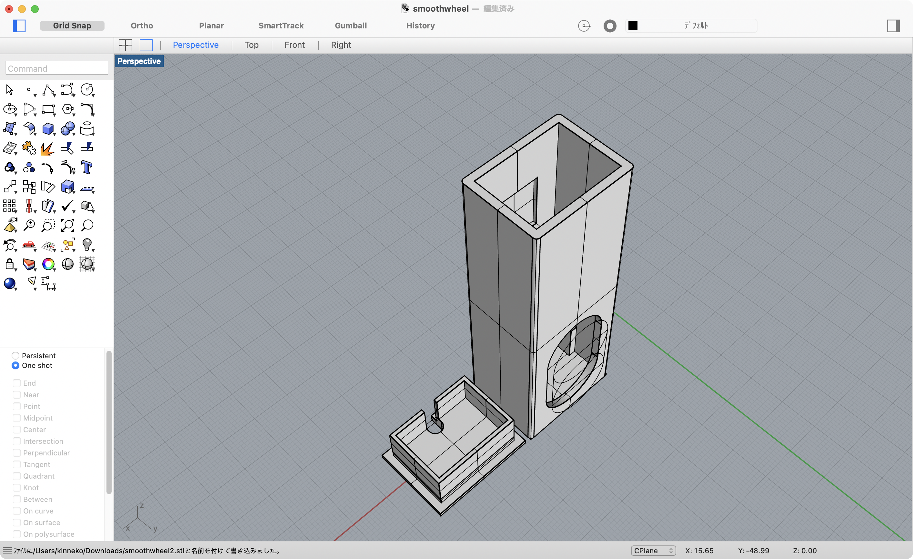The width and height of the screenshot is (913, 559).
Task: Enable Ortho mode
Action: (142, 25)
